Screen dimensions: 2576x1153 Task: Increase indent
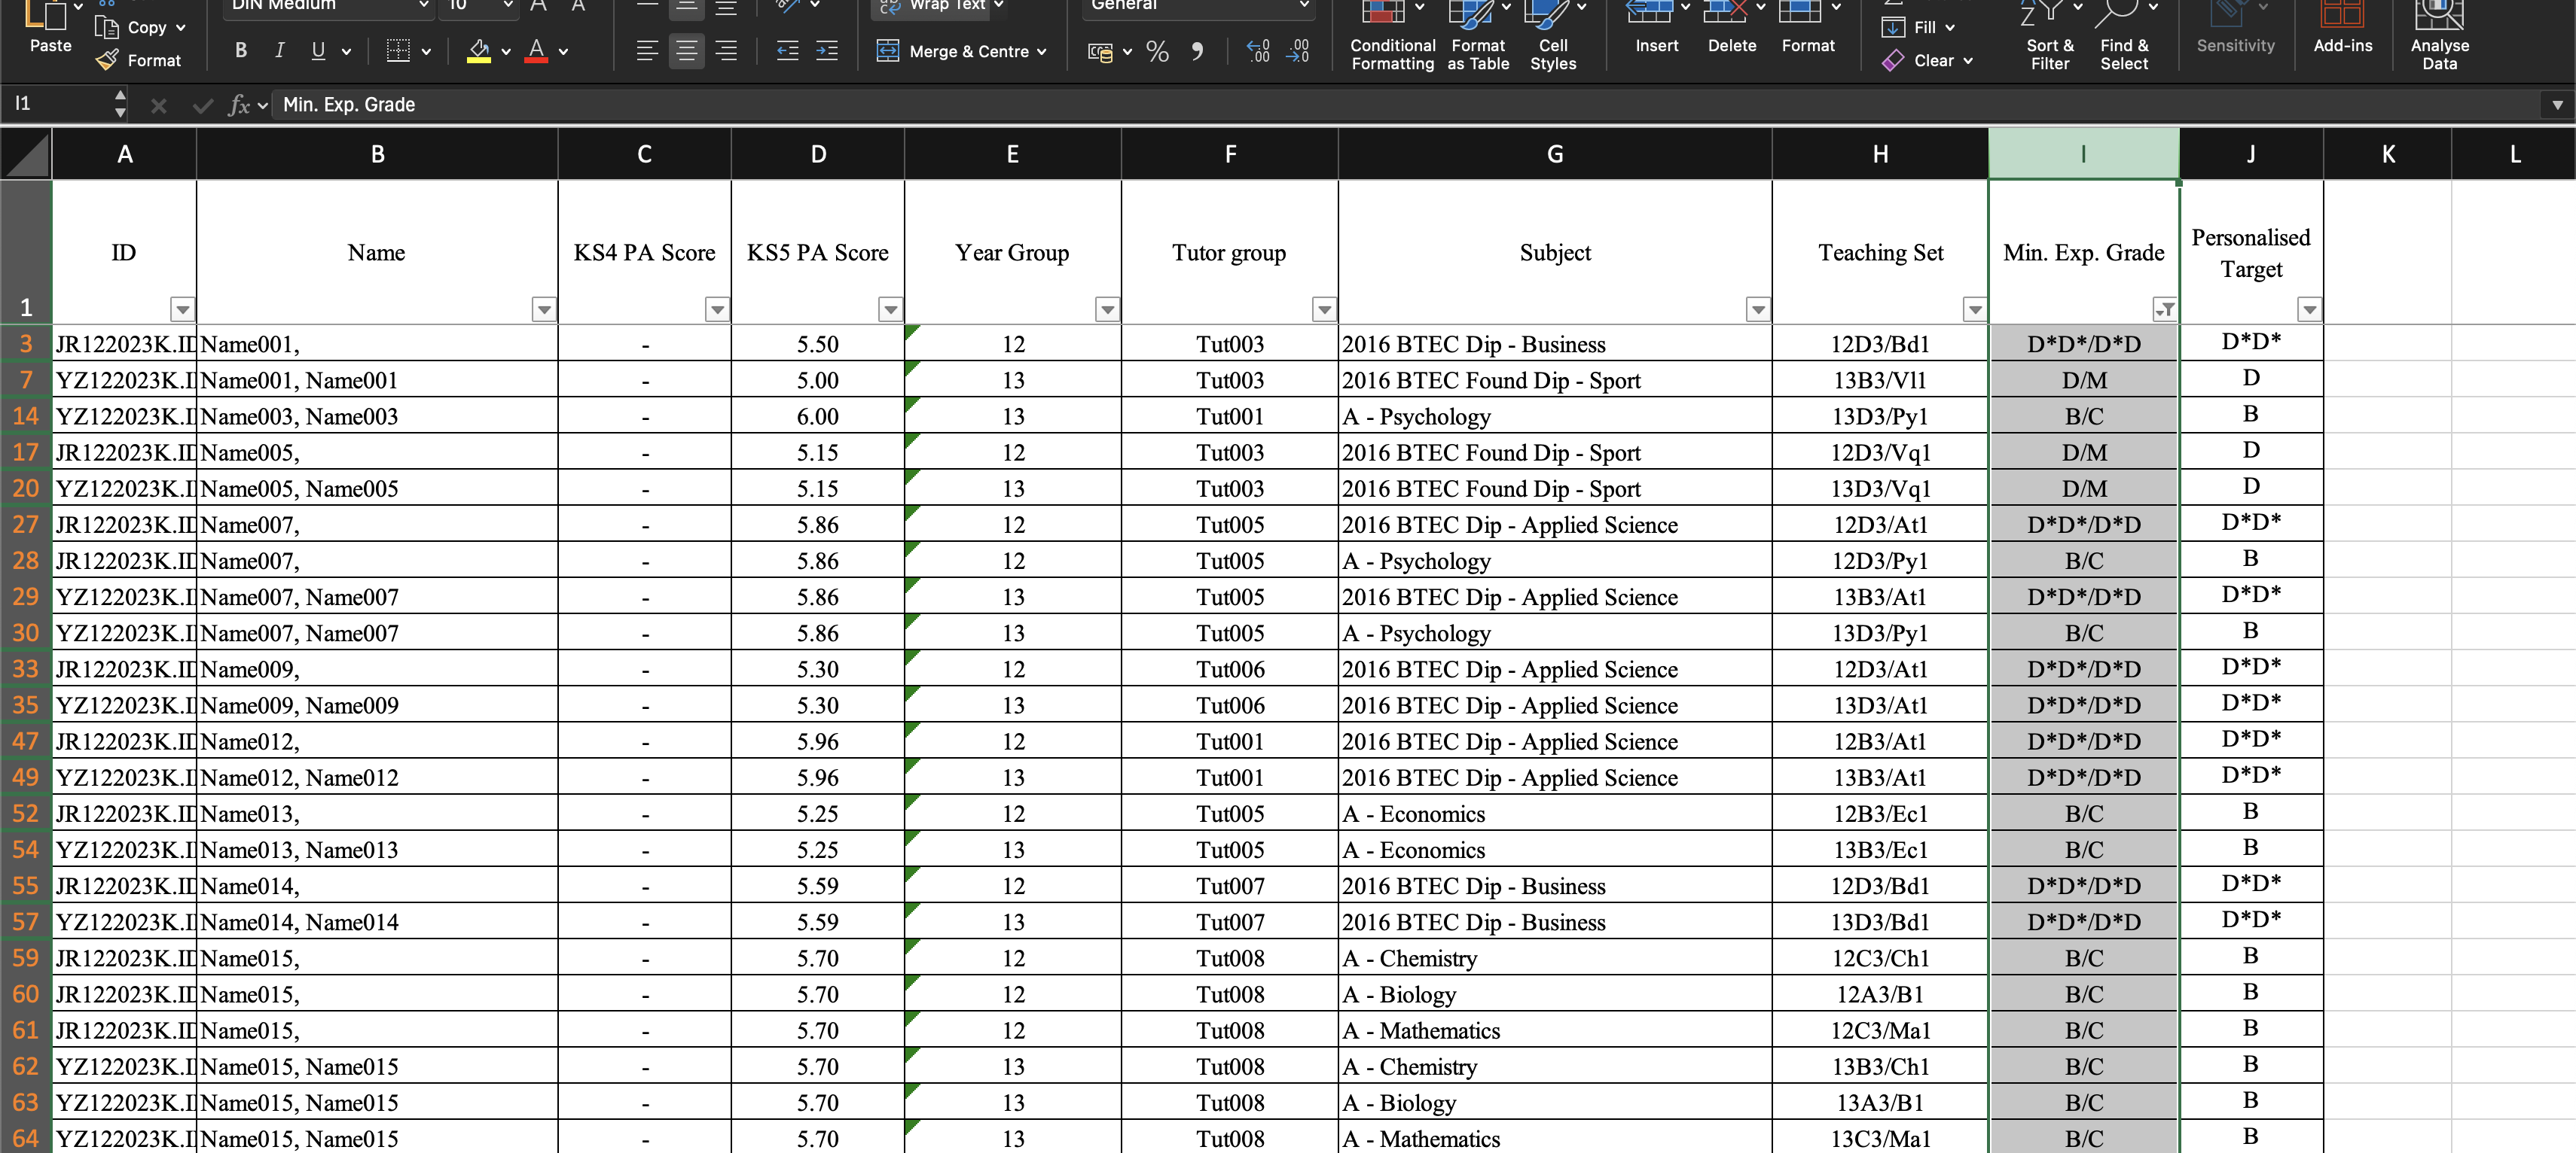[x=827, y=51]
